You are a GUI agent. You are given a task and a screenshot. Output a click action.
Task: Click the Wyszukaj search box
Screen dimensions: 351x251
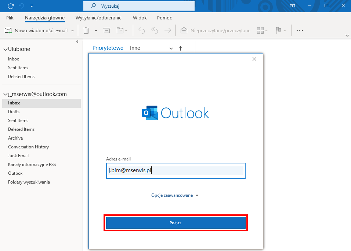click(x=139, y=6)
